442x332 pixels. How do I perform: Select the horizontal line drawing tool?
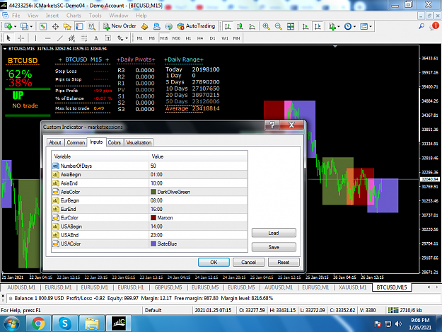[x=47, y=38]
